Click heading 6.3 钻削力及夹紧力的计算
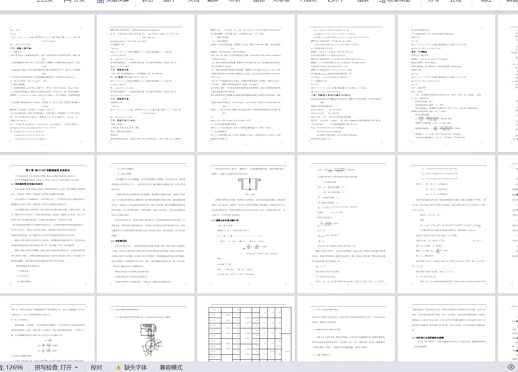 tap(225, 220)
